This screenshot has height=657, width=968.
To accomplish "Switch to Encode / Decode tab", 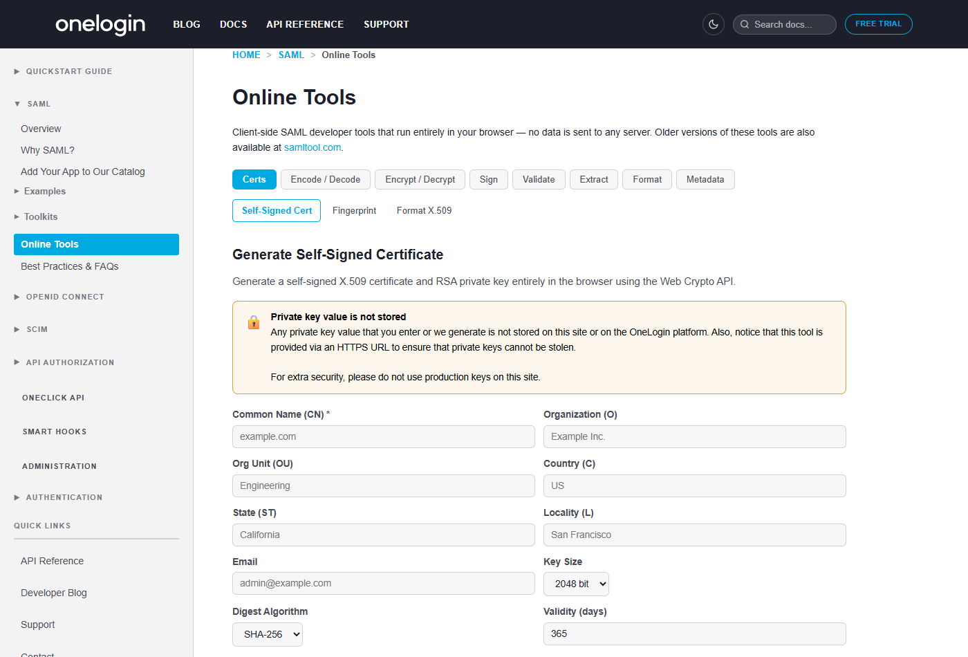I will point(326,179).
